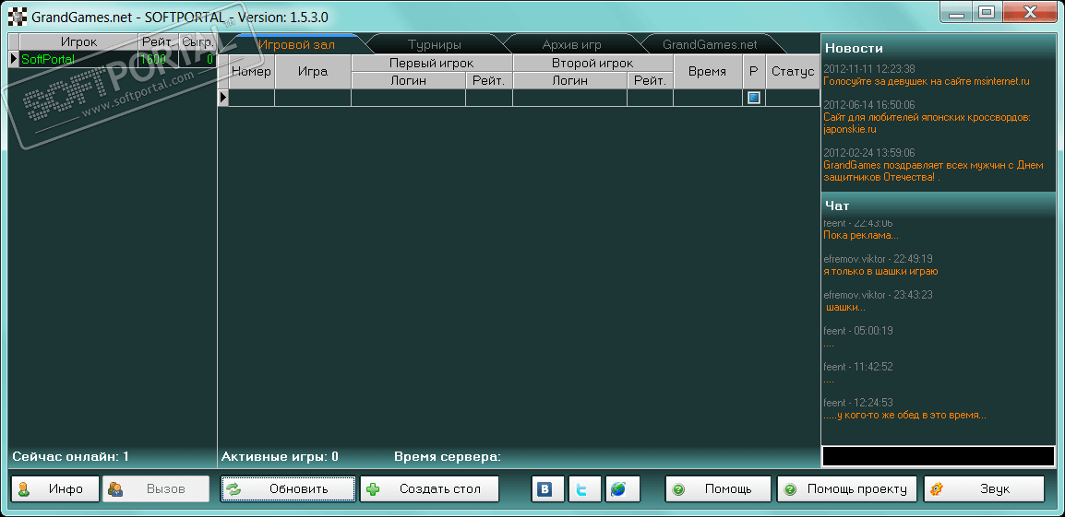Screen dimensions: 1065x517
Task: Click Логин header under Первый игрок
Action: tap(408, 81)
